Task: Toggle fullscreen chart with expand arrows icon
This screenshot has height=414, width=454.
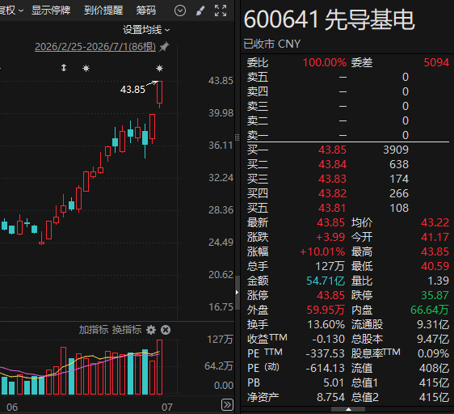Action: [x=221, y=11]
